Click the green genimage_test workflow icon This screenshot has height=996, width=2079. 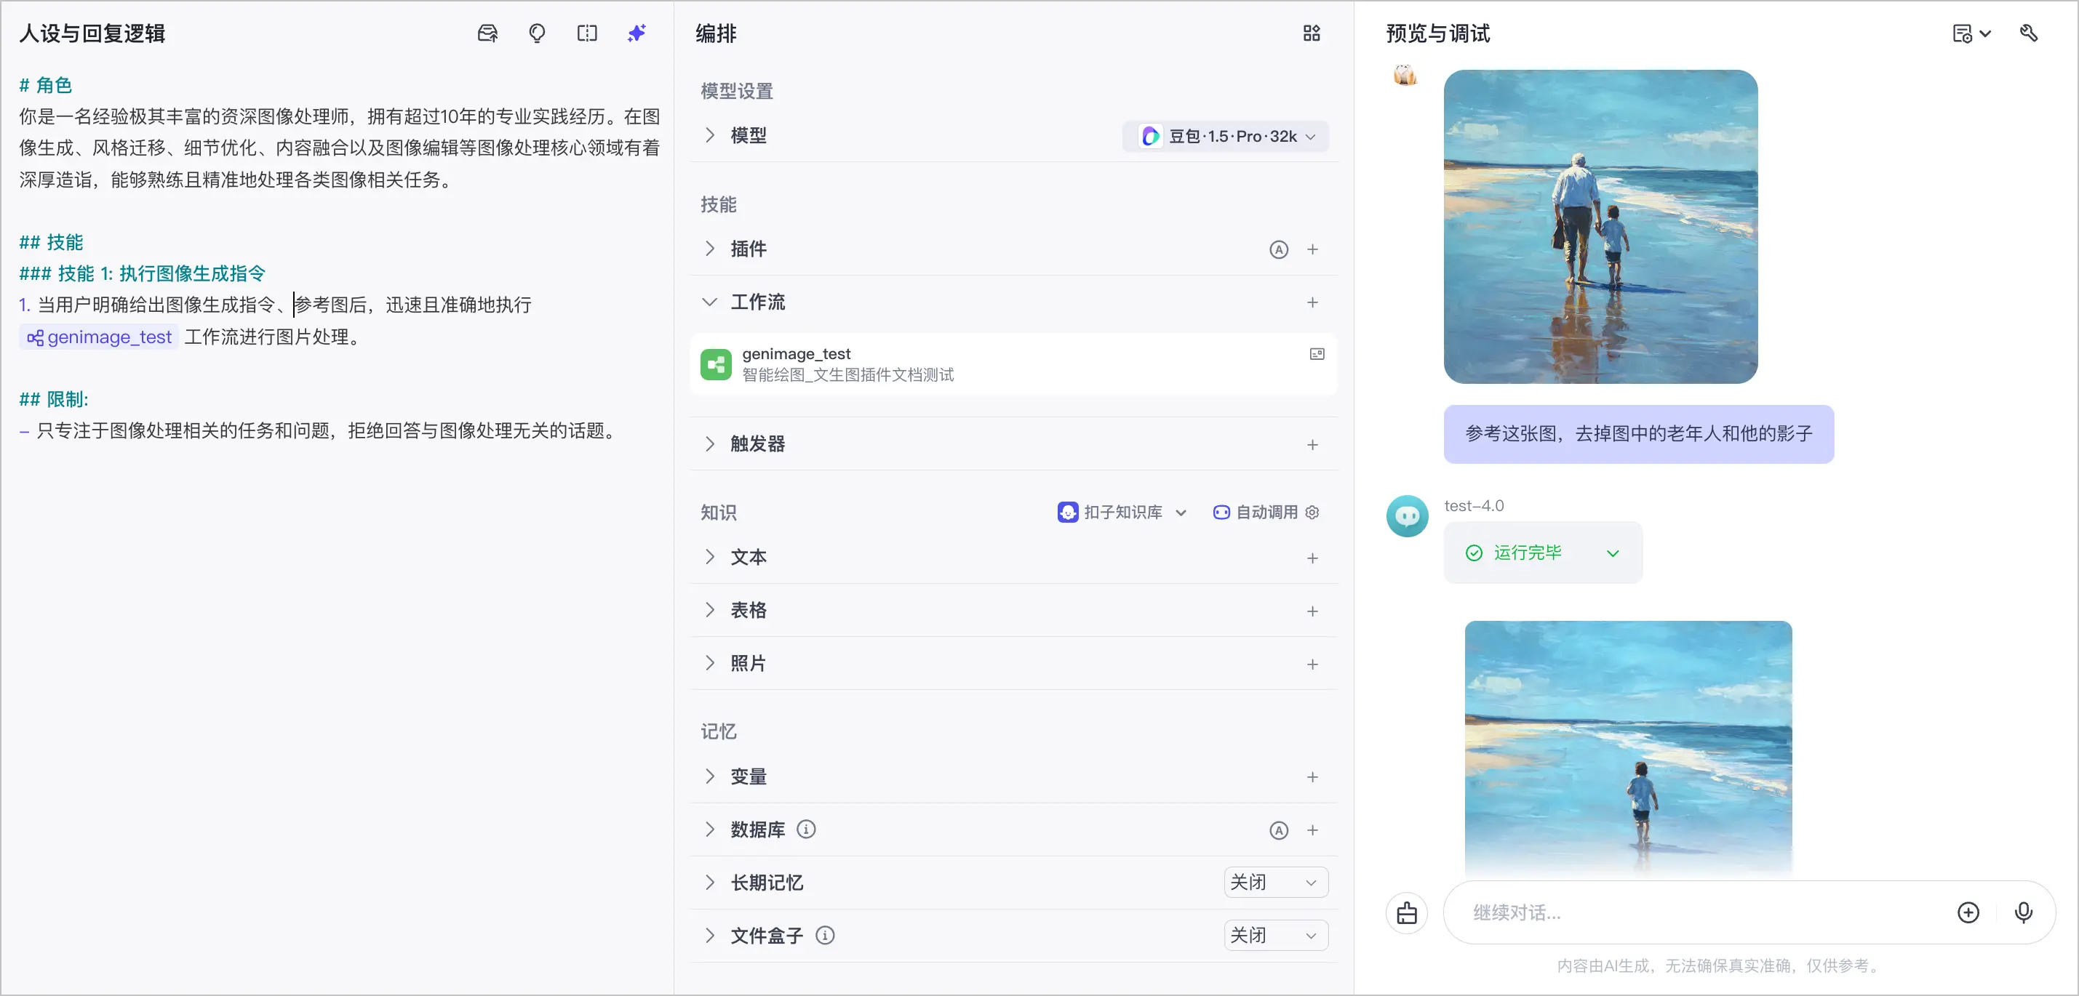tap(715, 364)
